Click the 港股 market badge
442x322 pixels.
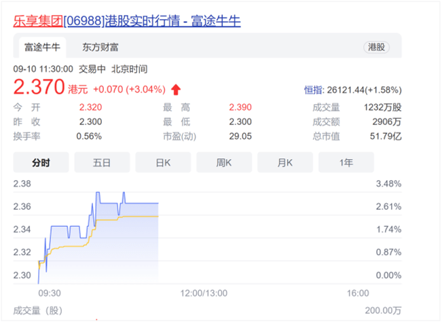pyautogui.click(x=376, y=47)
